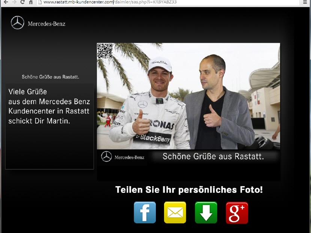Click the 'aus dem Mercedes Benz' message line
This screenshot has width=311, height=233.
pyautogui.click(x=49, y=102)
